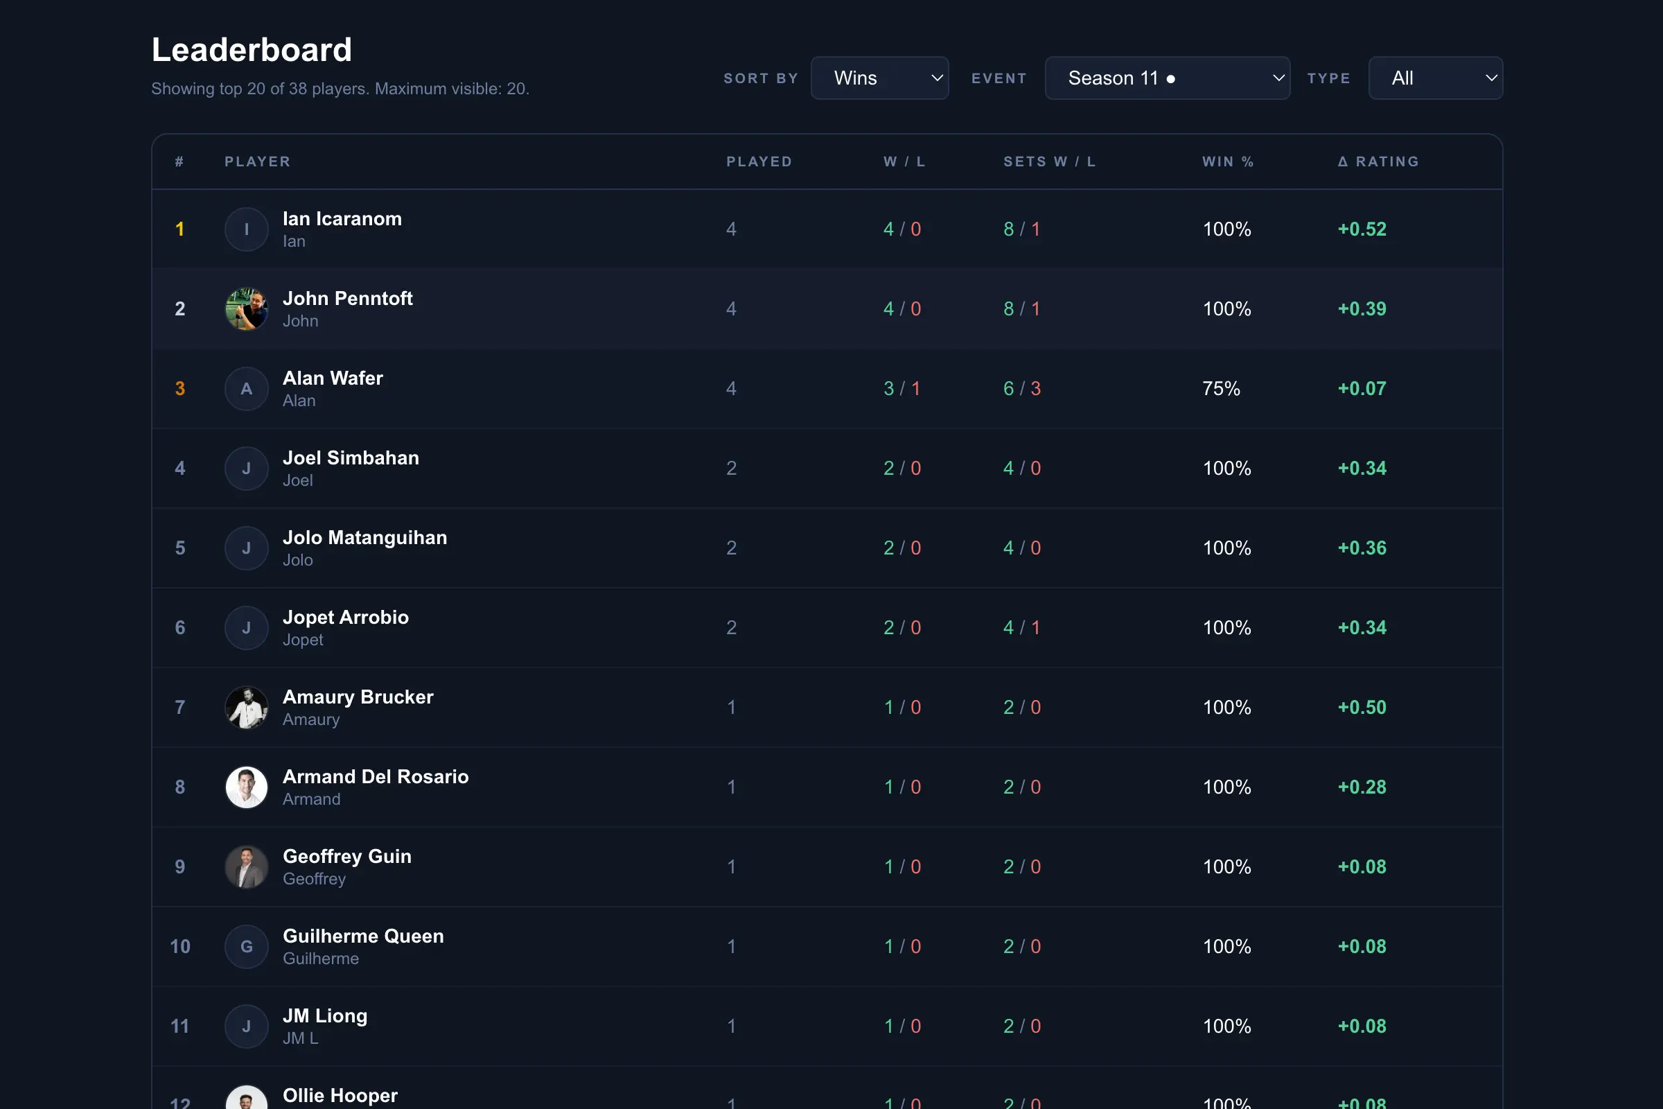
Task: Click John Penntoft's profile photo
Action: click(246, 309)
